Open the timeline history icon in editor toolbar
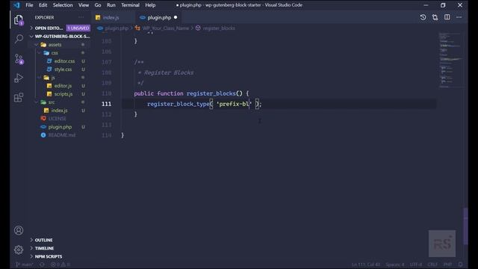The height and width of the screenshot is (269, 478). pos(423,17)
